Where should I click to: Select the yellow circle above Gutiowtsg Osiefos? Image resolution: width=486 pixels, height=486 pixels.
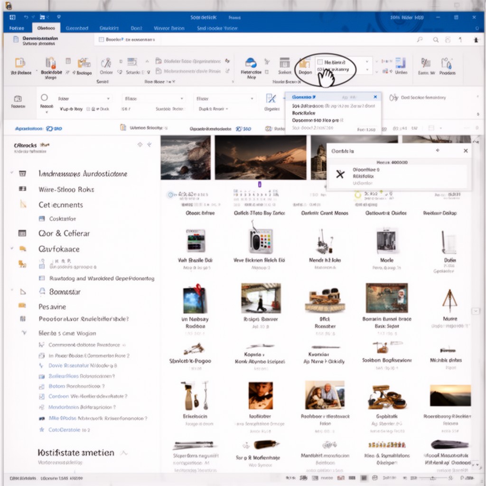358,195
